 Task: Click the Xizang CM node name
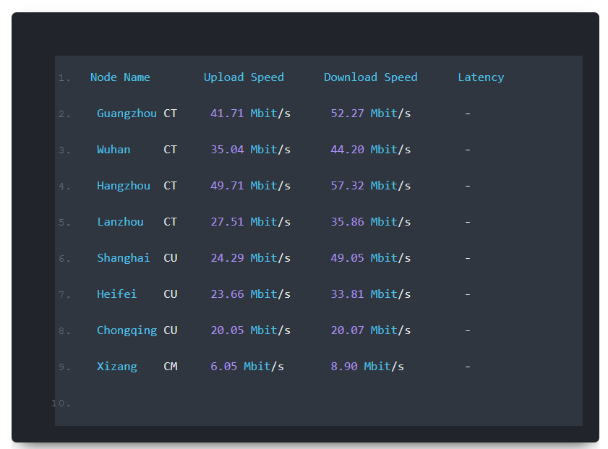pyautogui.click(x=117, y=366)
